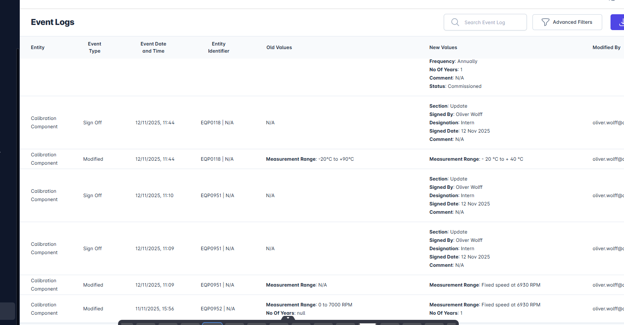Click the Old Values column header
This screenshot has width=624, height=325.
pyautogui.click(x=279, y=48)
